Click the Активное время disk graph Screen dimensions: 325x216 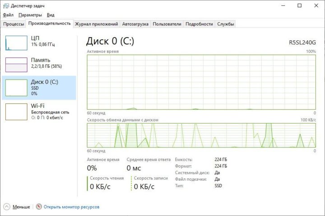(201, 82)
